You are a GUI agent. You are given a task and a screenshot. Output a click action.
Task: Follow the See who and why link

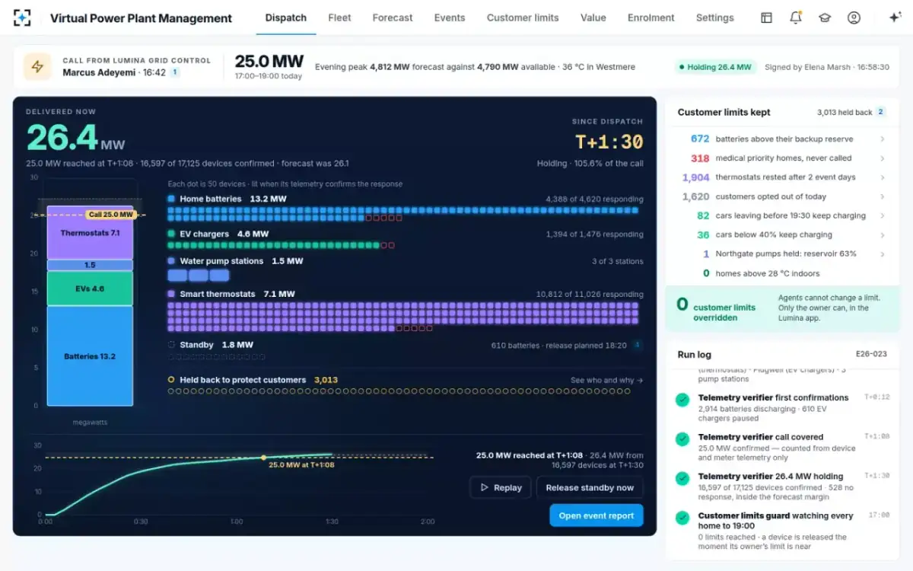(x=607, y=380)
